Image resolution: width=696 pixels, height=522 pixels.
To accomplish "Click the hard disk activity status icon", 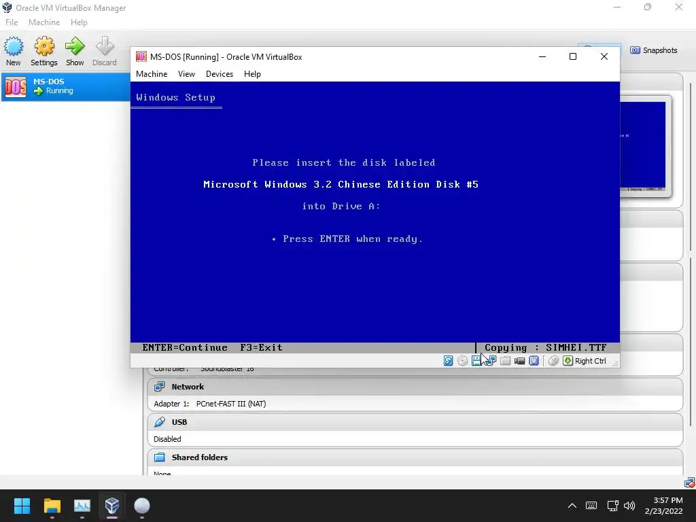I will pos(449,361).
